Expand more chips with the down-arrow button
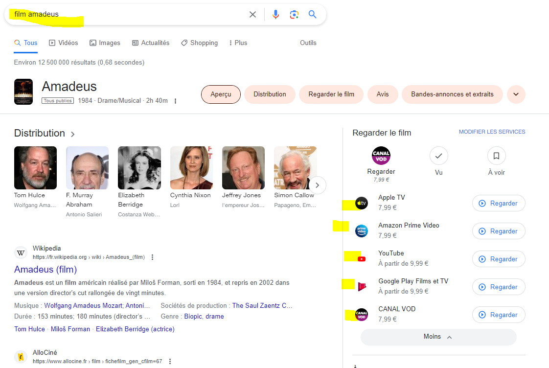549x368 pixels. [516, 94]
